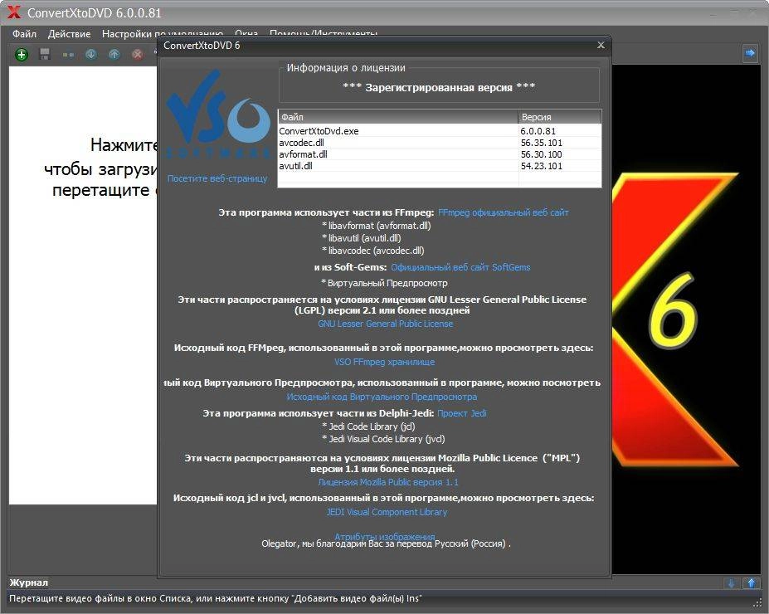Click the journal message about dragging video files
The width and height of the screenshot is (769, 614).
click(216, 598)
